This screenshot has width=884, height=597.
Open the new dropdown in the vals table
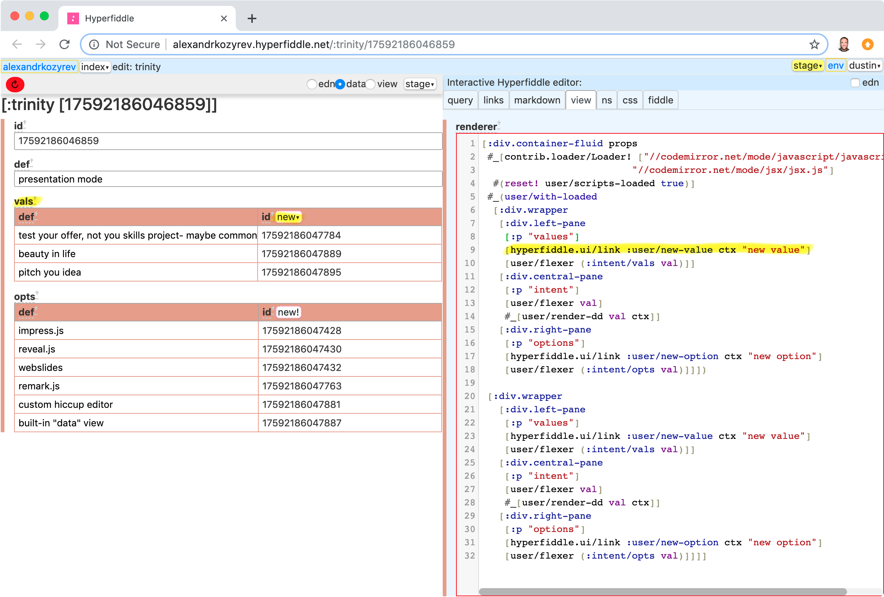click(x=288, y=217)
